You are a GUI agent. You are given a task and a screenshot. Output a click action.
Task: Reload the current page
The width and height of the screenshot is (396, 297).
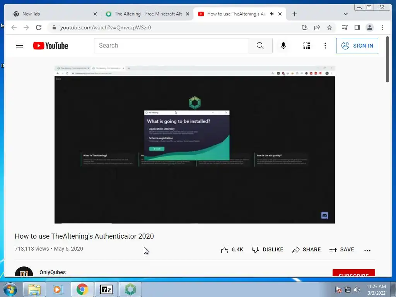coord(39,27)
